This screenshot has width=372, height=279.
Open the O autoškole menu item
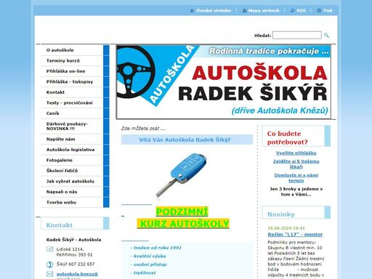click(72, 50)
